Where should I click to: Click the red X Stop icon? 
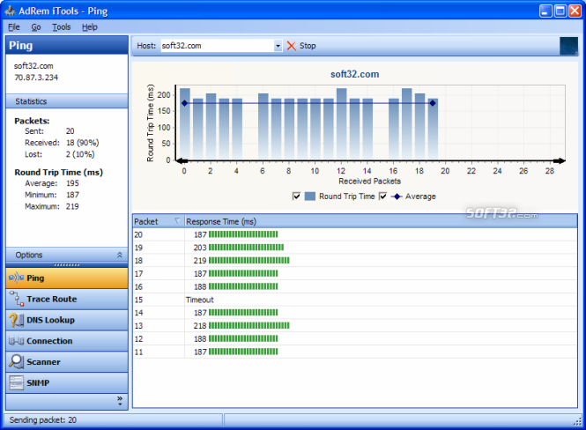[x=291, y=46]
